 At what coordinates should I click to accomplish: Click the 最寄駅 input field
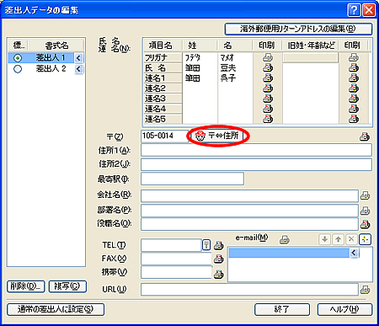point(192,179)
